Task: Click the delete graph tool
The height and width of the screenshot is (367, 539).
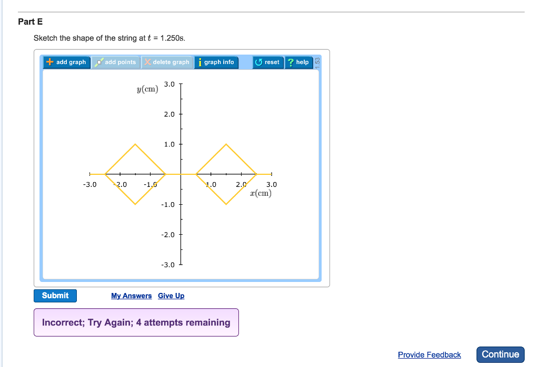Action: [x=167, y=62]
